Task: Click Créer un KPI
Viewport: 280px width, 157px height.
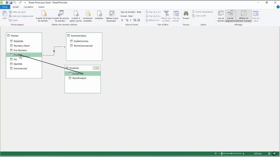Action: tap(199, 16)
